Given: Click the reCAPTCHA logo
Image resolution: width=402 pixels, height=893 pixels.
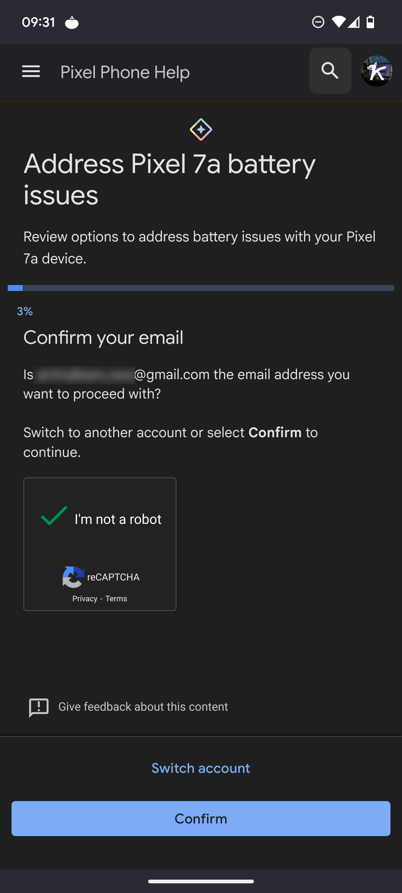Looking at the screenshot, I should (73, 577).
